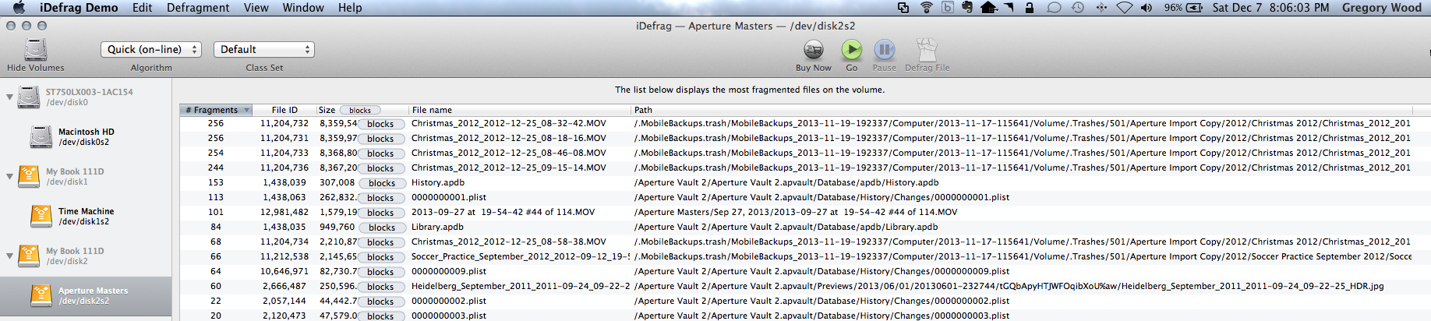Select the Christmas_2012_2012-12-25_08-18-16.MOV file row
This screenshot has height=321, width=1431.
[795, 138]
